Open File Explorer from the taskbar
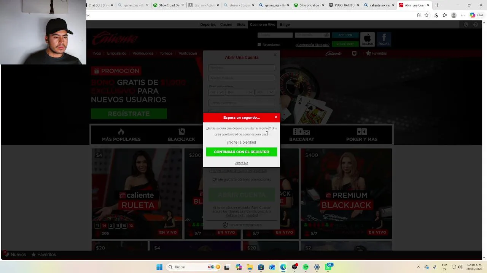487x273 pixels. [x=250, y=267]
